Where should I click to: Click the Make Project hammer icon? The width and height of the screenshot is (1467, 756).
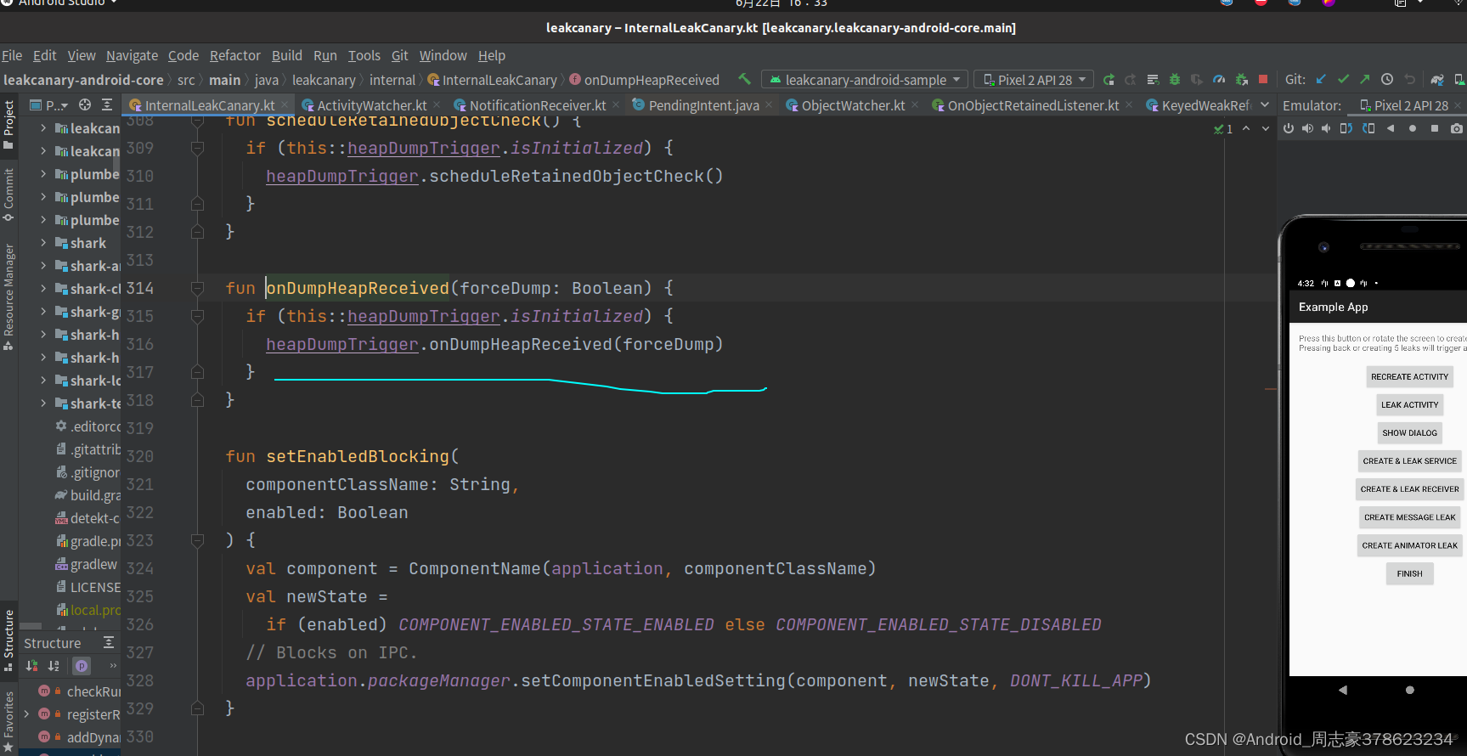click(x=744, y=79)
